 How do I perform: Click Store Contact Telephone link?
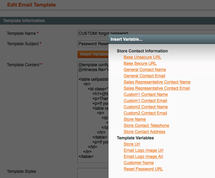pos(146,126)
